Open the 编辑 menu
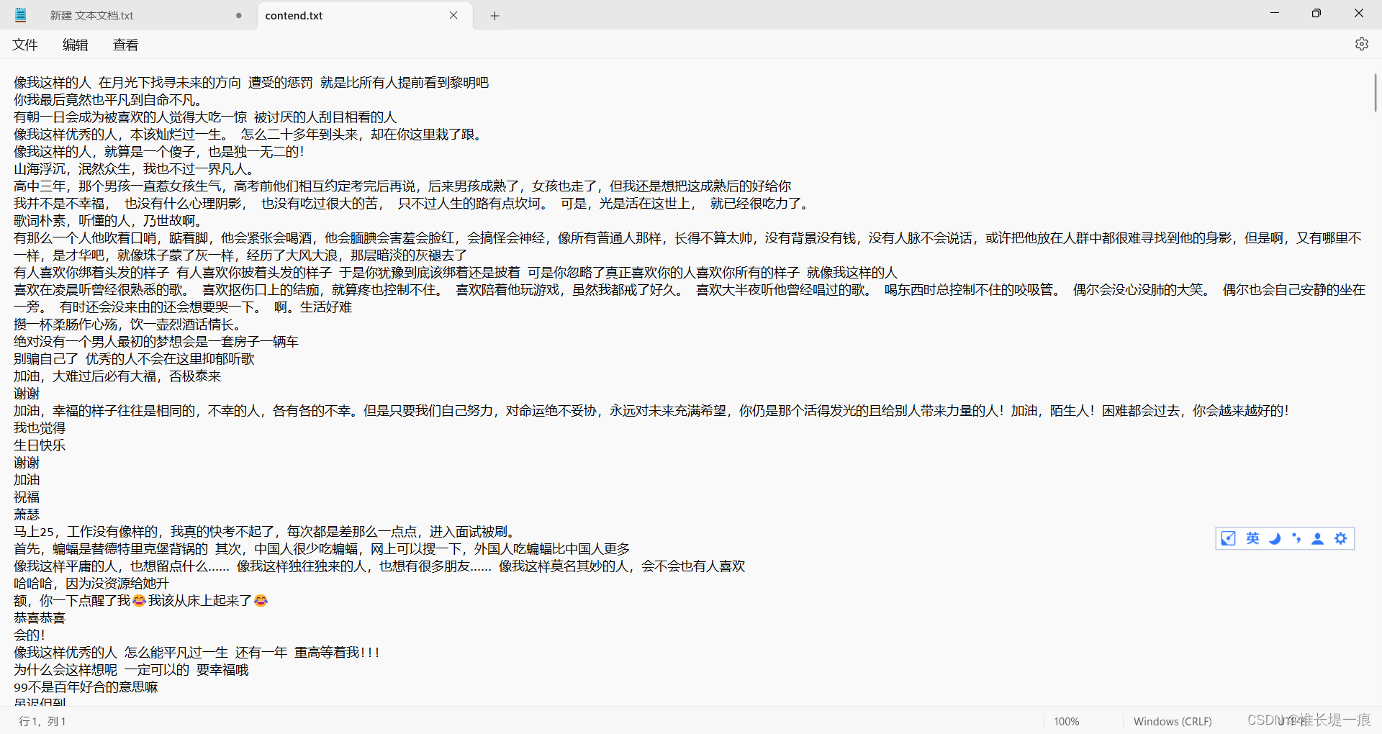The height and width of the screenshot is (734, 1382). tap(75, 45)
